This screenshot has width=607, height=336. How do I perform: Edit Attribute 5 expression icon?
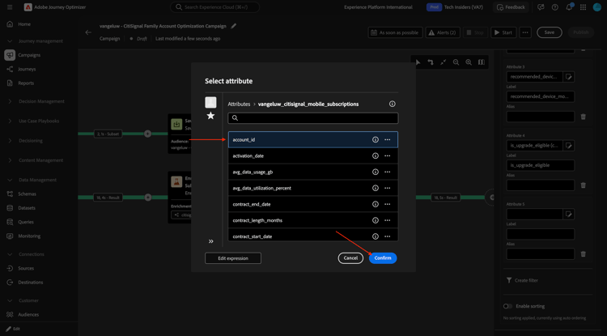569,214
